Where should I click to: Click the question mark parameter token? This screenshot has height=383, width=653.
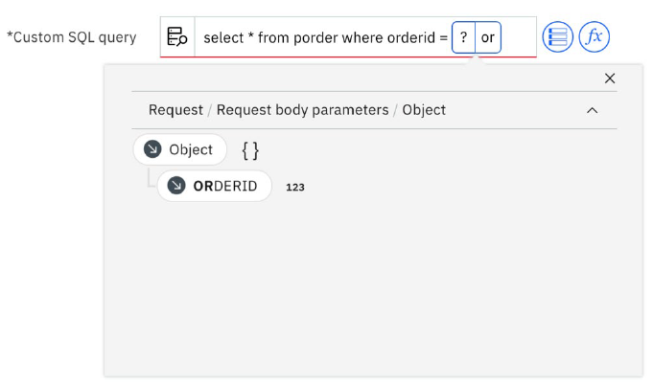click(x=463, y=37)
